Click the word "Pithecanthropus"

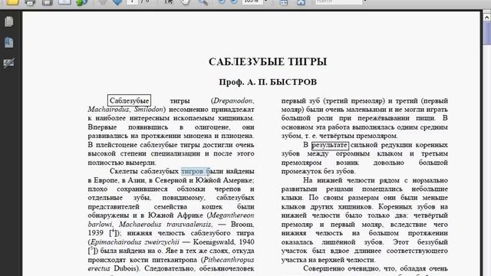pos(229,260)
